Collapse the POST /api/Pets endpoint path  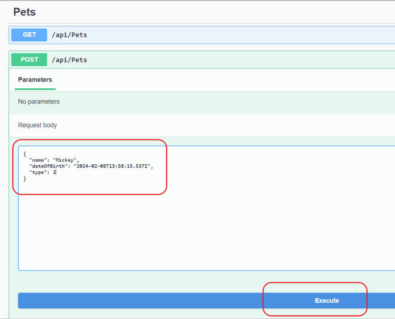point(69,60)
